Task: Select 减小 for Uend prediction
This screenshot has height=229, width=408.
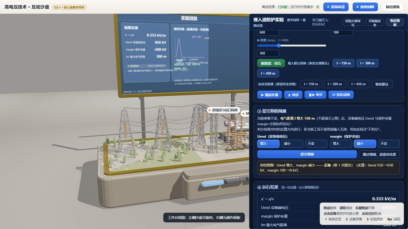Action: (292, 144)
